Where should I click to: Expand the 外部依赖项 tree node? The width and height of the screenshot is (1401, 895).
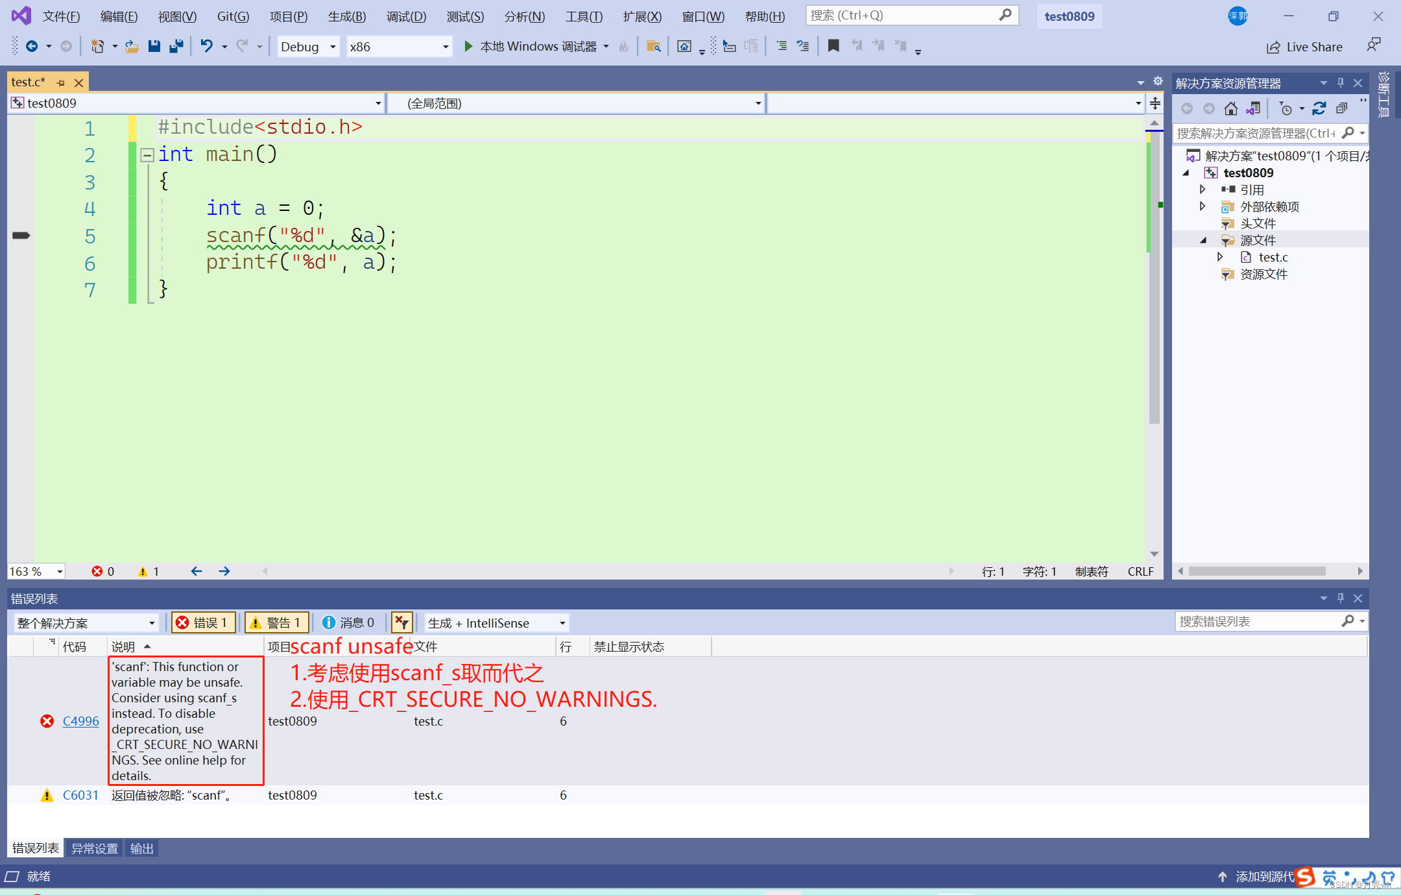1203,206
